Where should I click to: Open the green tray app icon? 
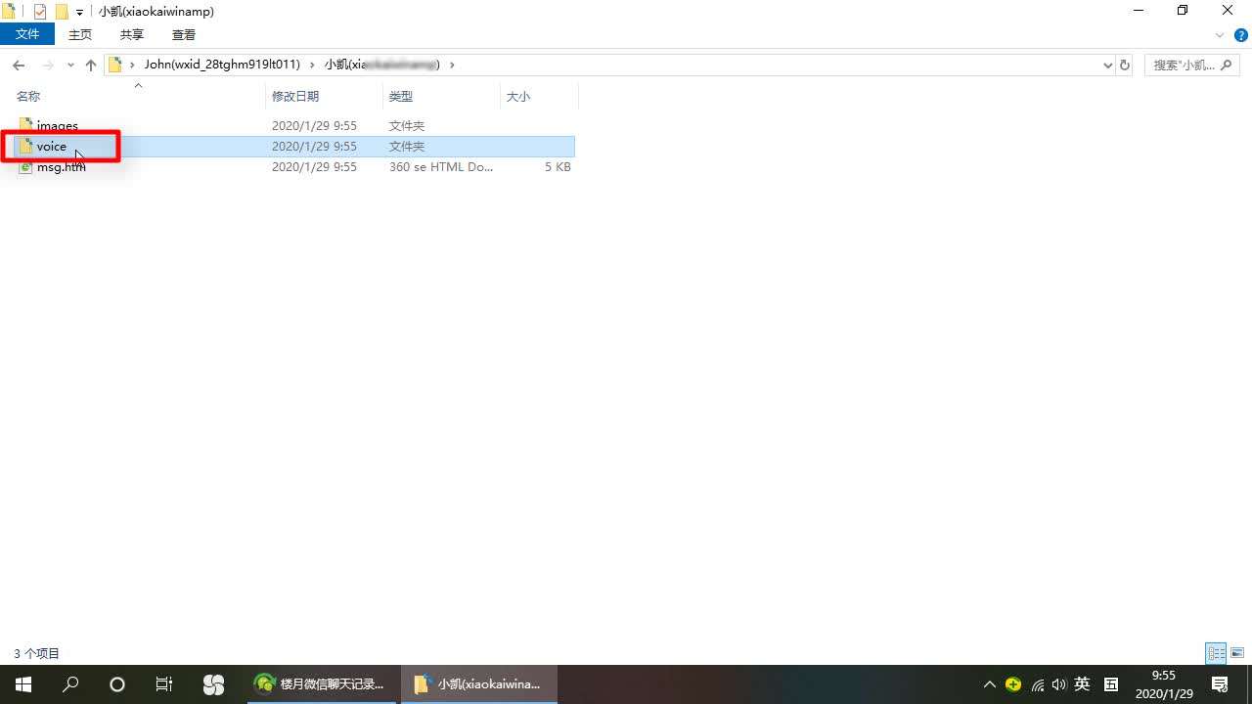tap(1013, 684)
